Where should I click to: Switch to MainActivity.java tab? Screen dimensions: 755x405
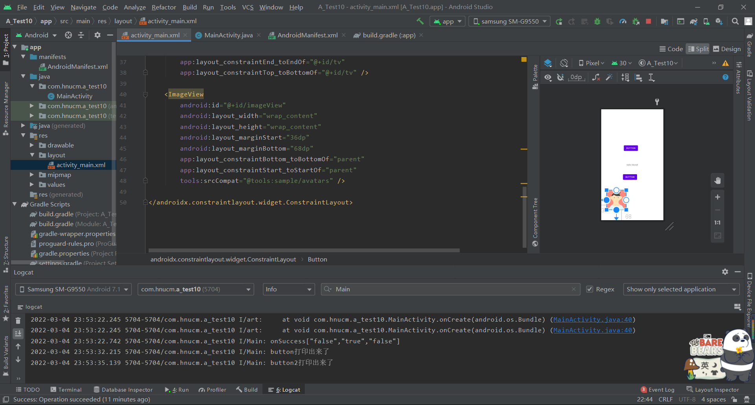228,35
